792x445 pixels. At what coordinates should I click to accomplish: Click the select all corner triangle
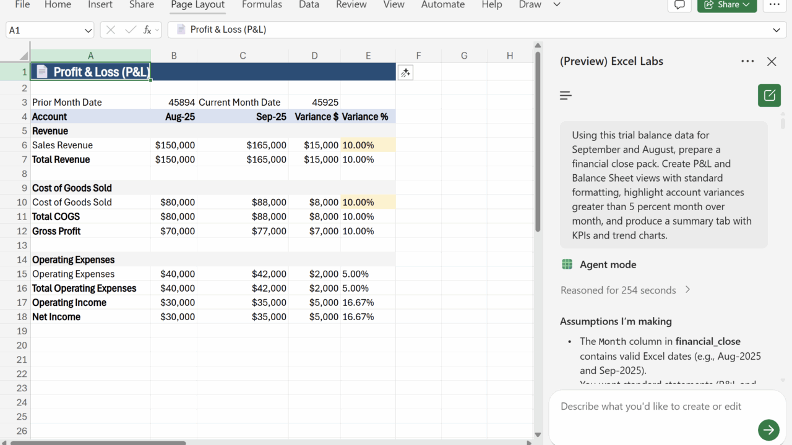click(24, 56)
